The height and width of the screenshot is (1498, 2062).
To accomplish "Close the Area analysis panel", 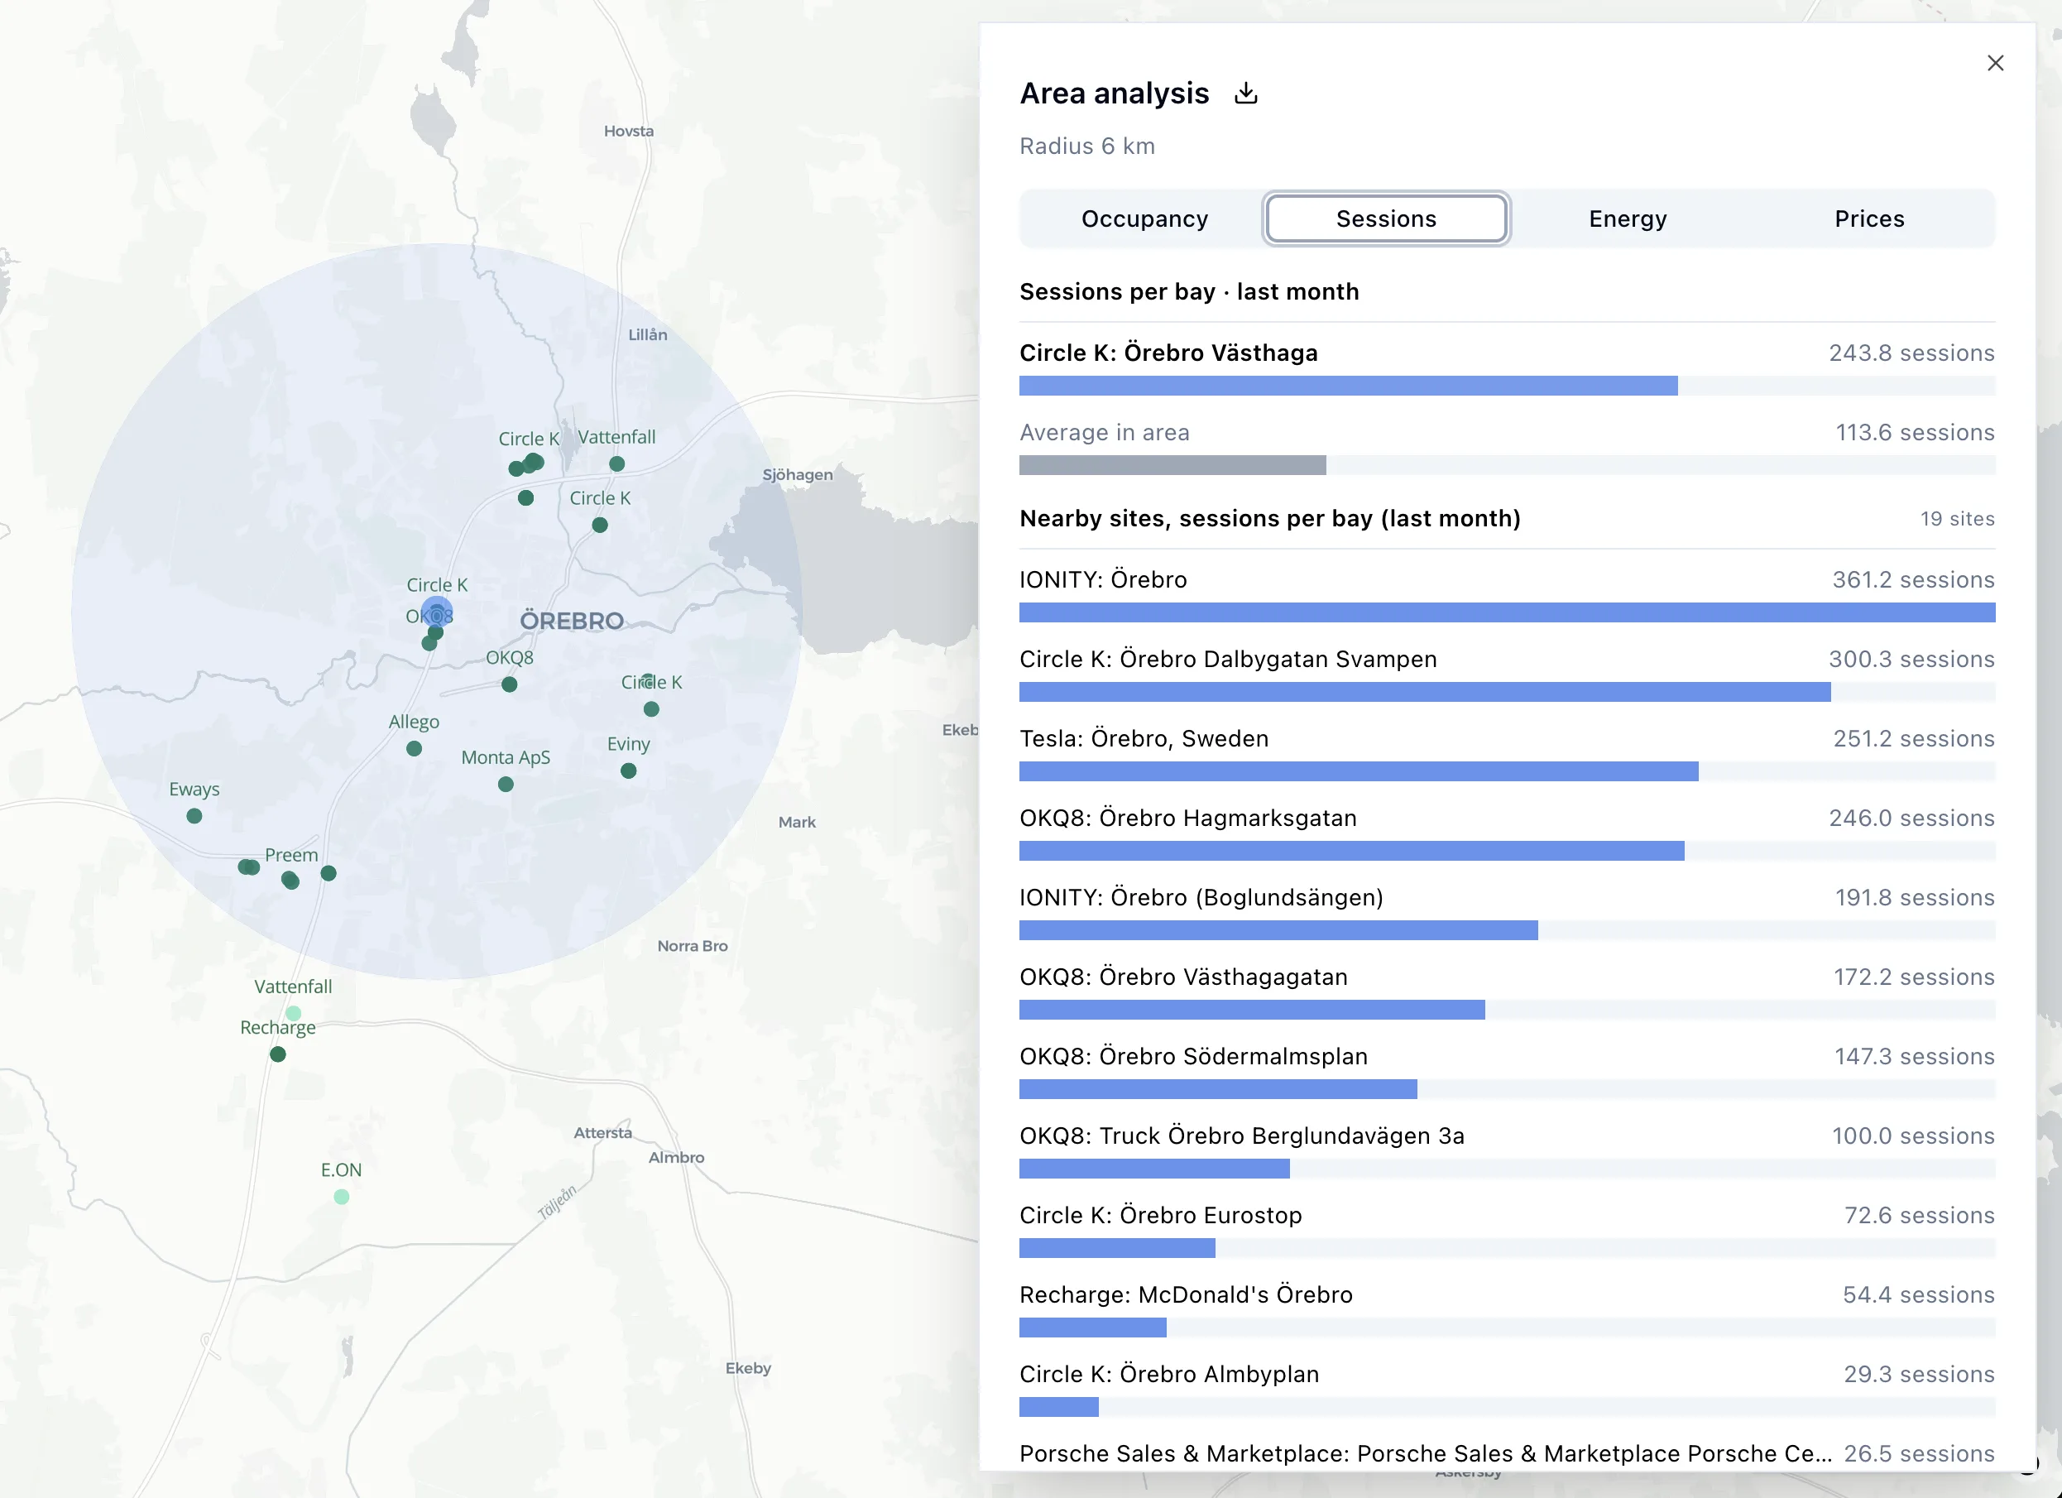I will 1995,63.
